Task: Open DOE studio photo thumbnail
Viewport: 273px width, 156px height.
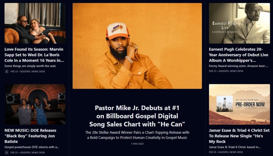Action: coord(35,104)
